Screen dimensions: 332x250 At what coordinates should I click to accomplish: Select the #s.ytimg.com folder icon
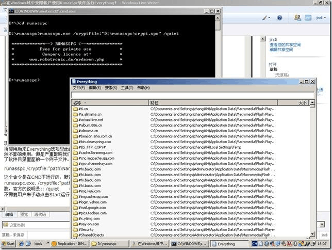(x=75, y=218)
